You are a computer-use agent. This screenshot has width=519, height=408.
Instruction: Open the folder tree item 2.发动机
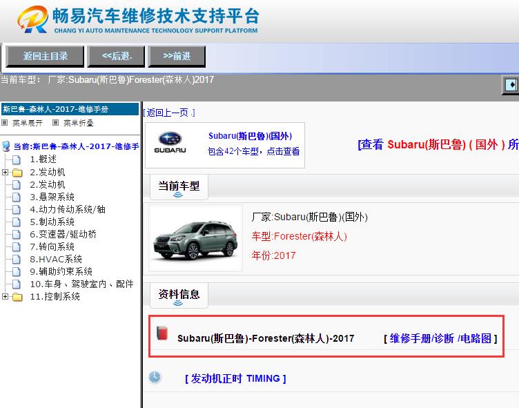(x=48, y=172)
